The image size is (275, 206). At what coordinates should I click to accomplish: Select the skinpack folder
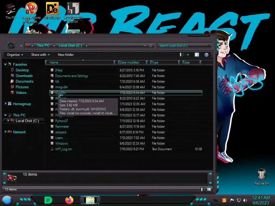point(126,132)
